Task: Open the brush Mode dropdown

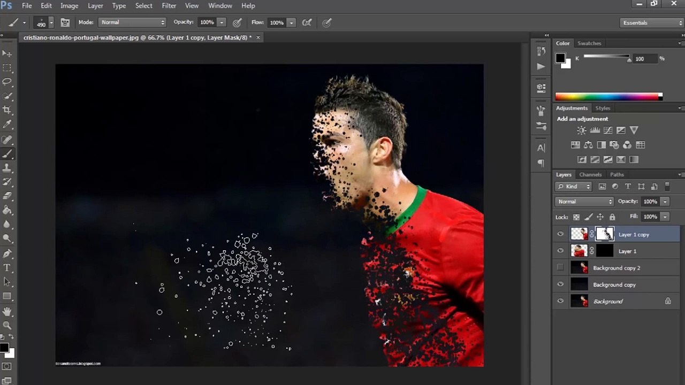Action: tap(132, 22)
